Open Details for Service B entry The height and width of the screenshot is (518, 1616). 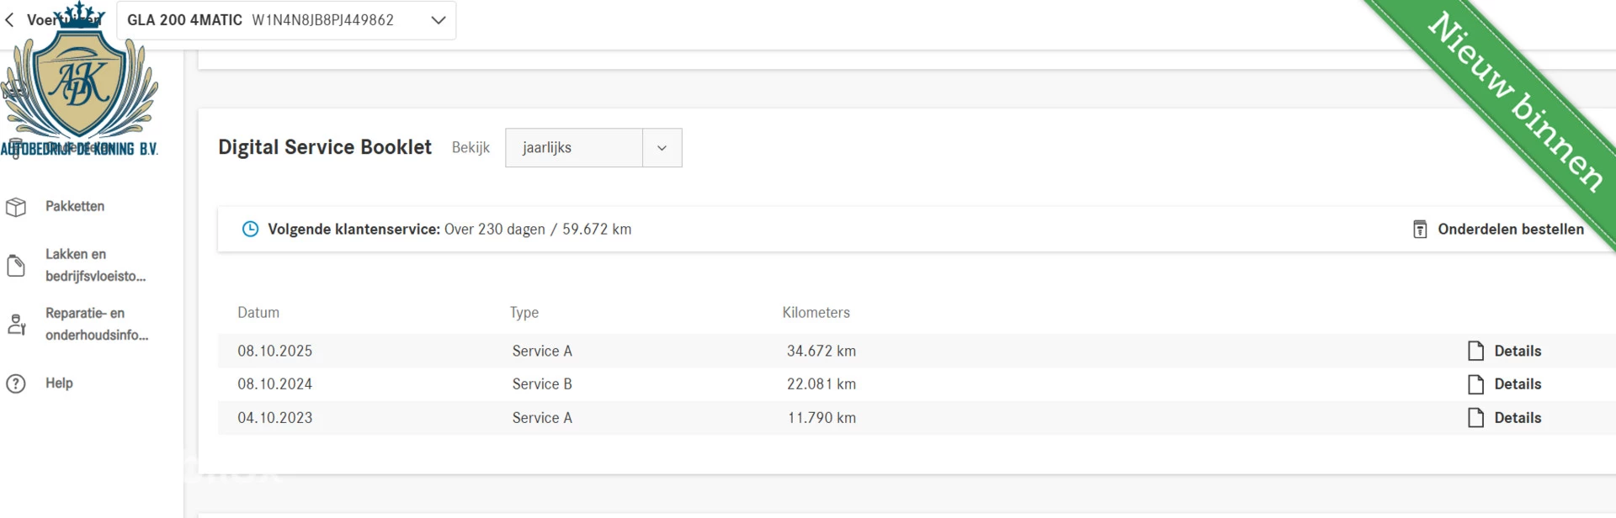click(1517, 384)
